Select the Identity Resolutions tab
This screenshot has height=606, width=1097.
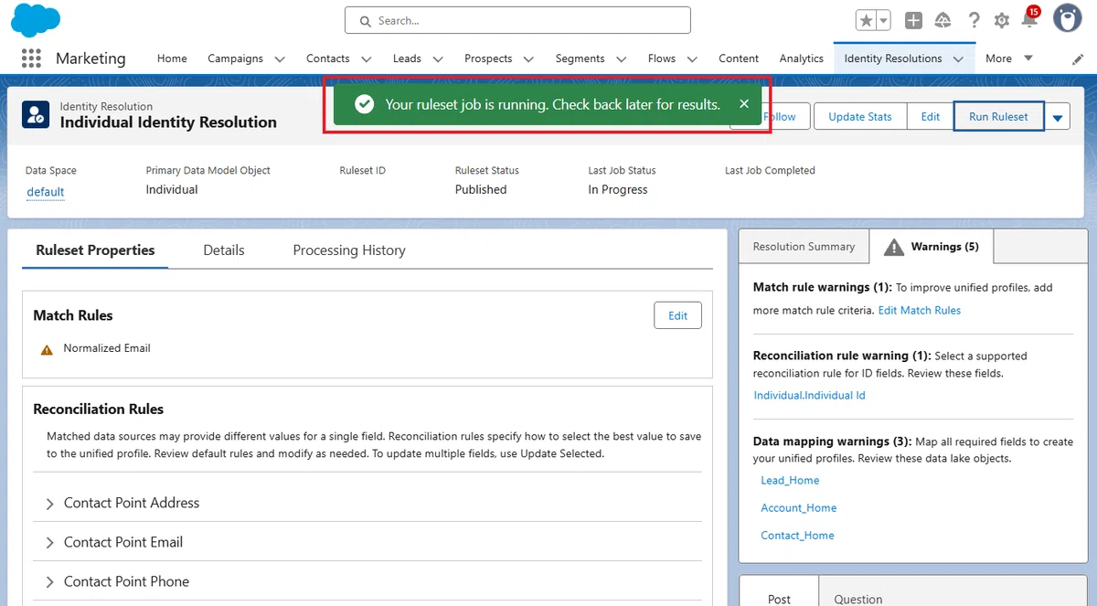tap(893, 58)
